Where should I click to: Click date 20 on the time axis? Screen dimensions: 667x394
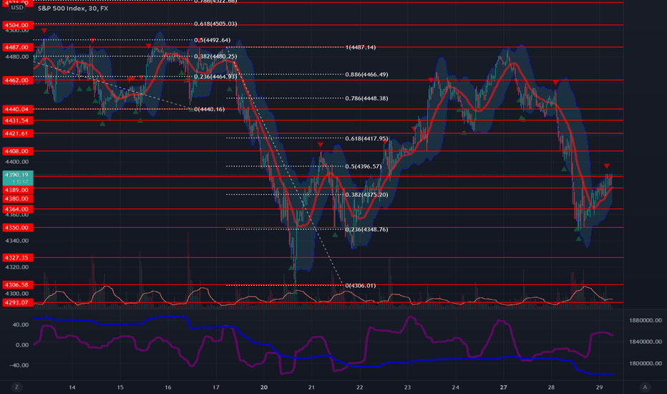coord(264,387)
